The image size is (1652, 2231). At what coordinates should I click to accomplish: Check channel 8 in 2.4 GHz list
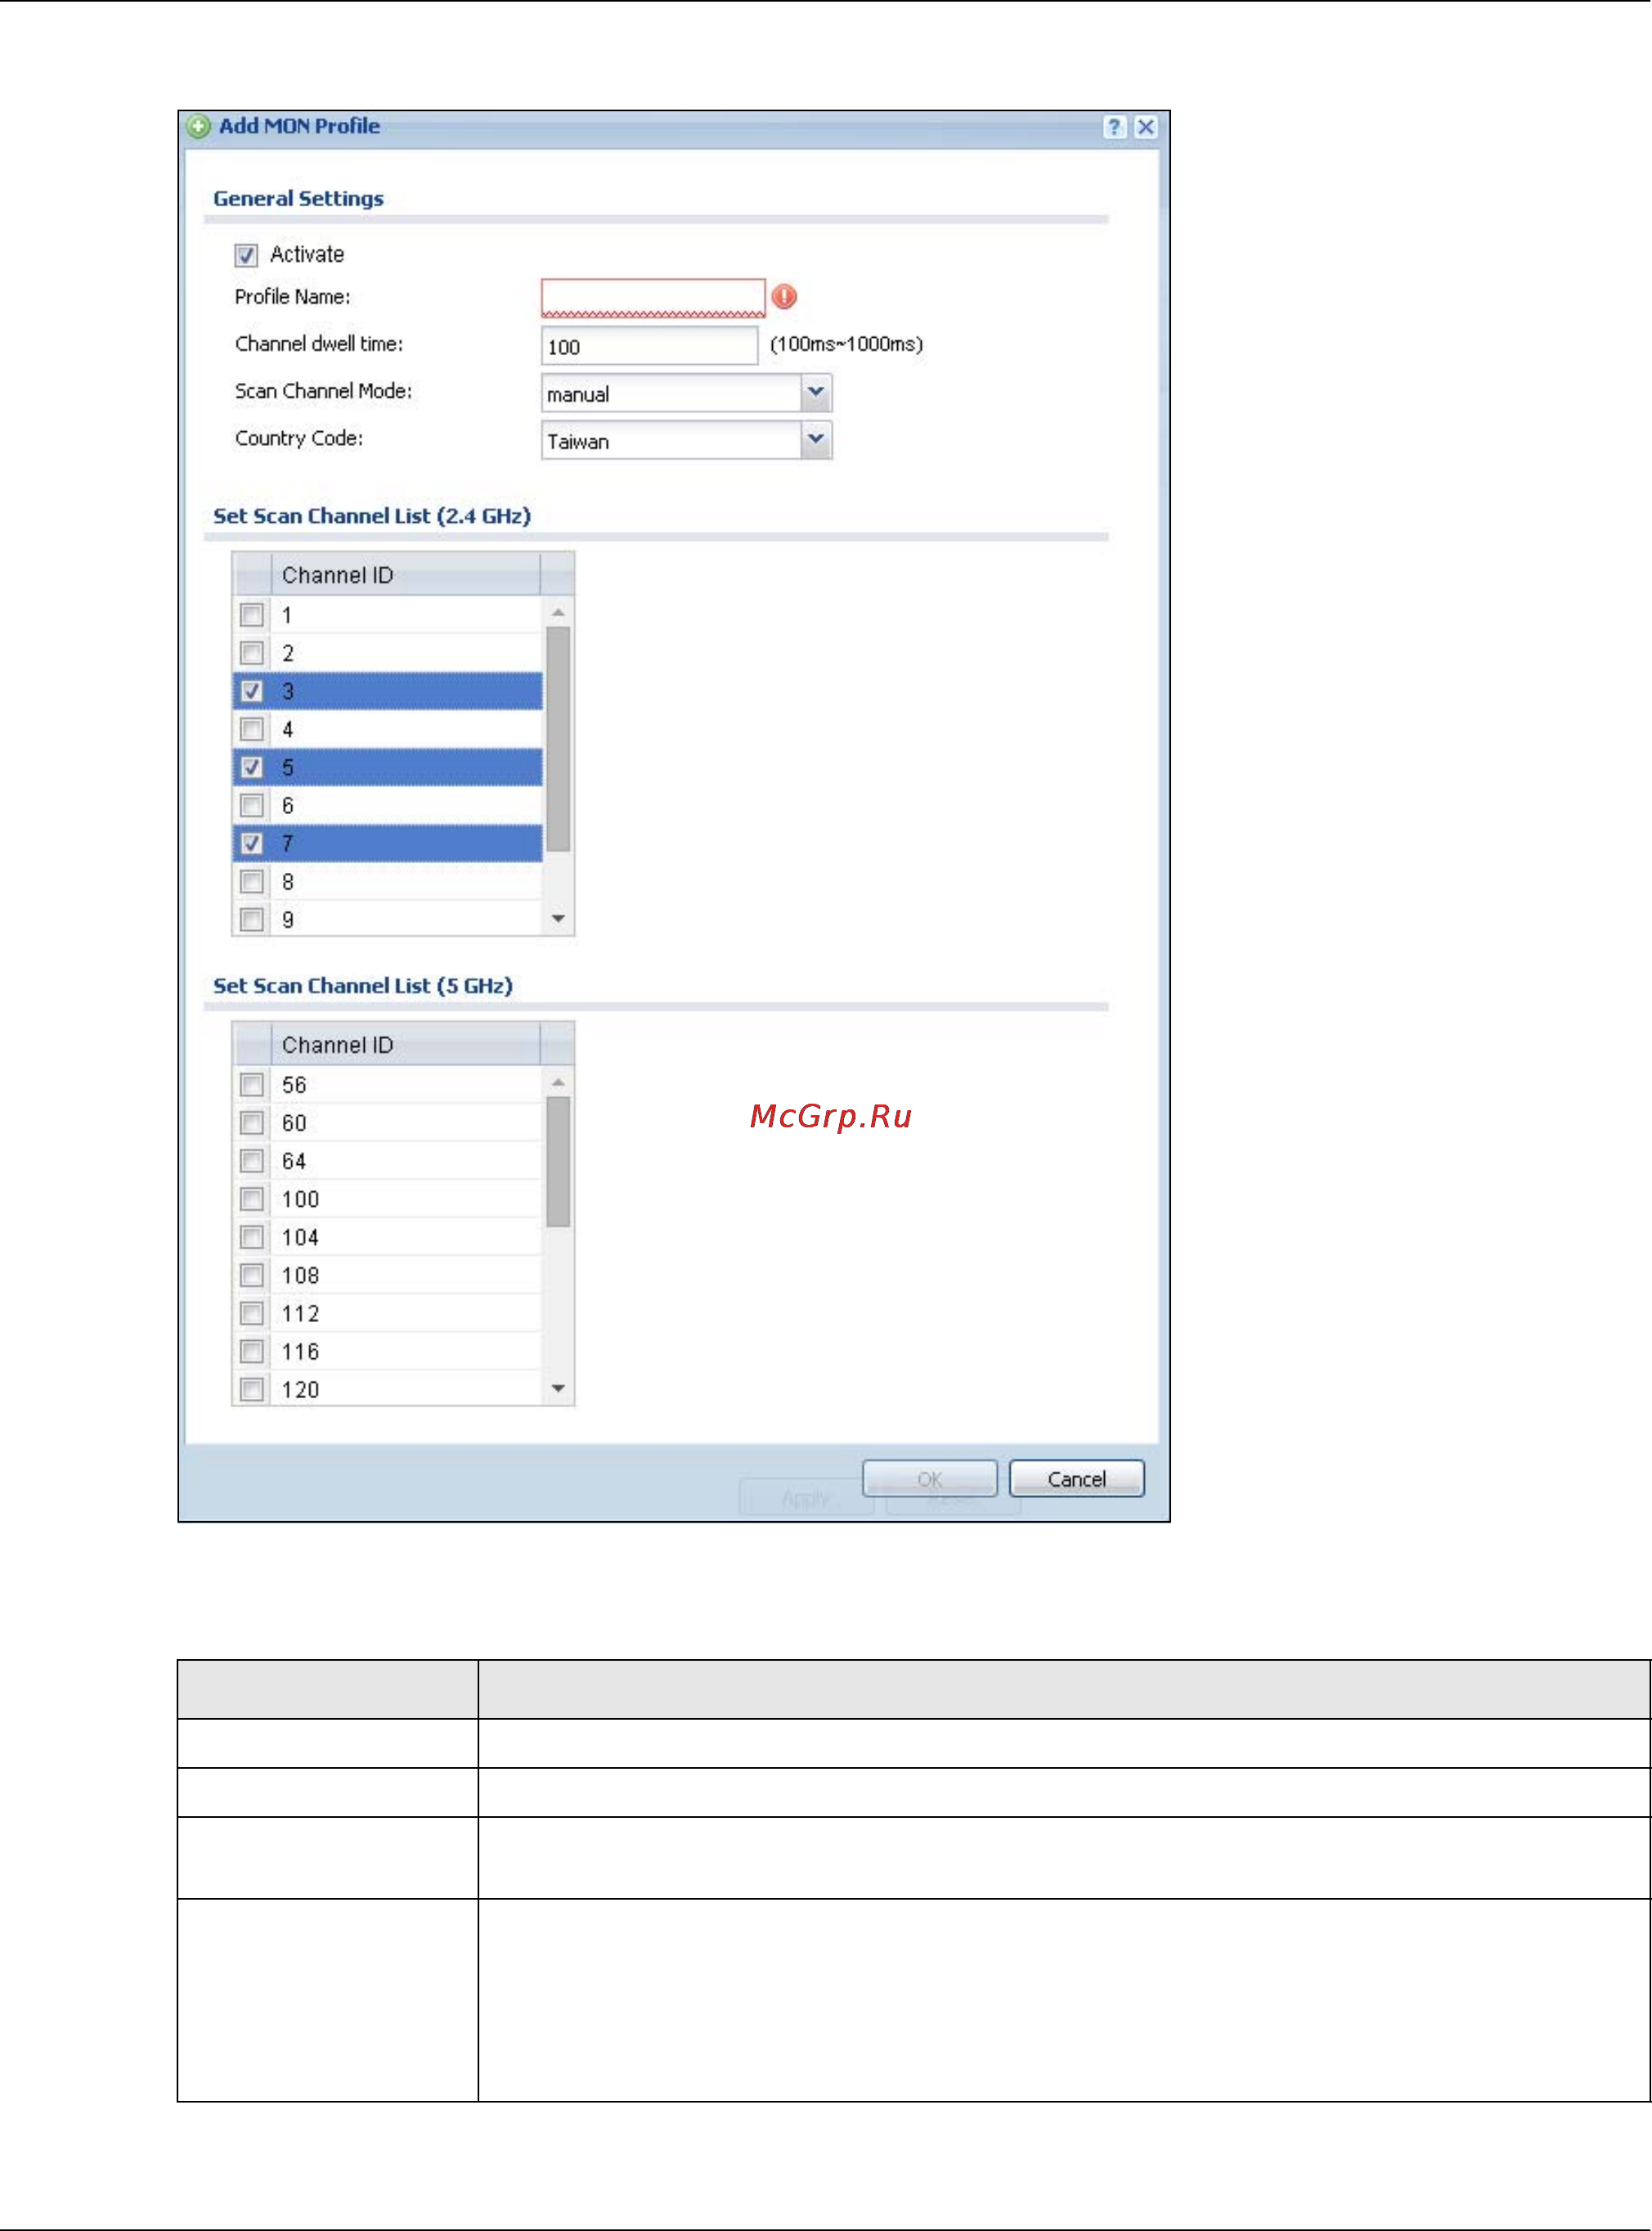point(252,881)
